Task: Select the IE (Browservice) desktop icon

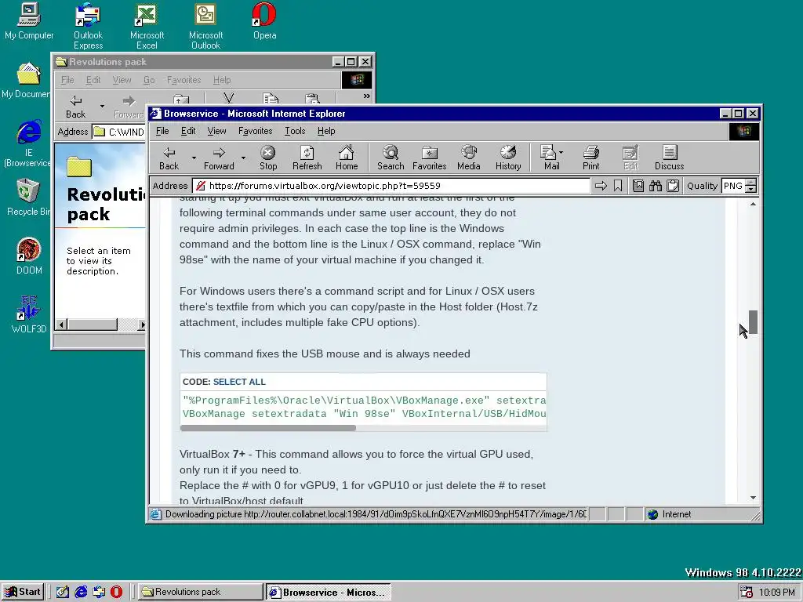Action: [29, 144]
